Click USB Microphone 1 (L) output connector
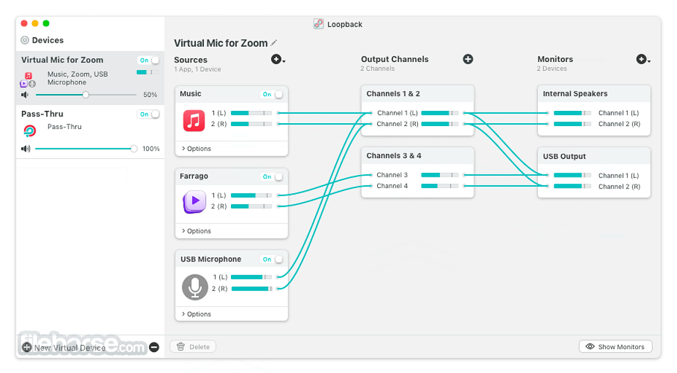Viewport: 677px width, 373px height. [x=278, y=277]
